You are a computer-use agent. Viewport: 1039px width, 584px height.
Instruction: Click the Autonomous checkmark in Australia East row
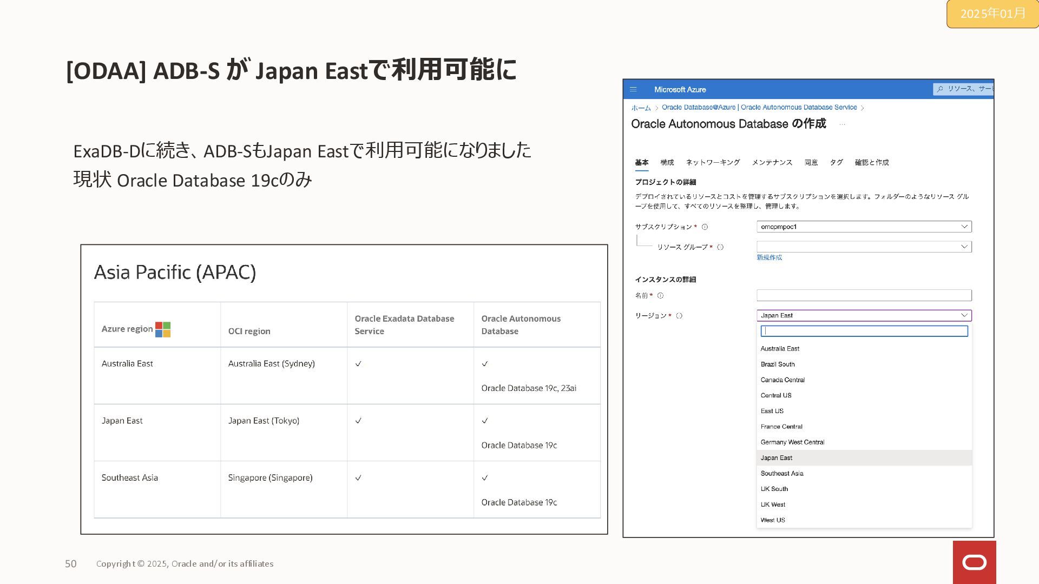pyautogui.click(x=485, y=364)
